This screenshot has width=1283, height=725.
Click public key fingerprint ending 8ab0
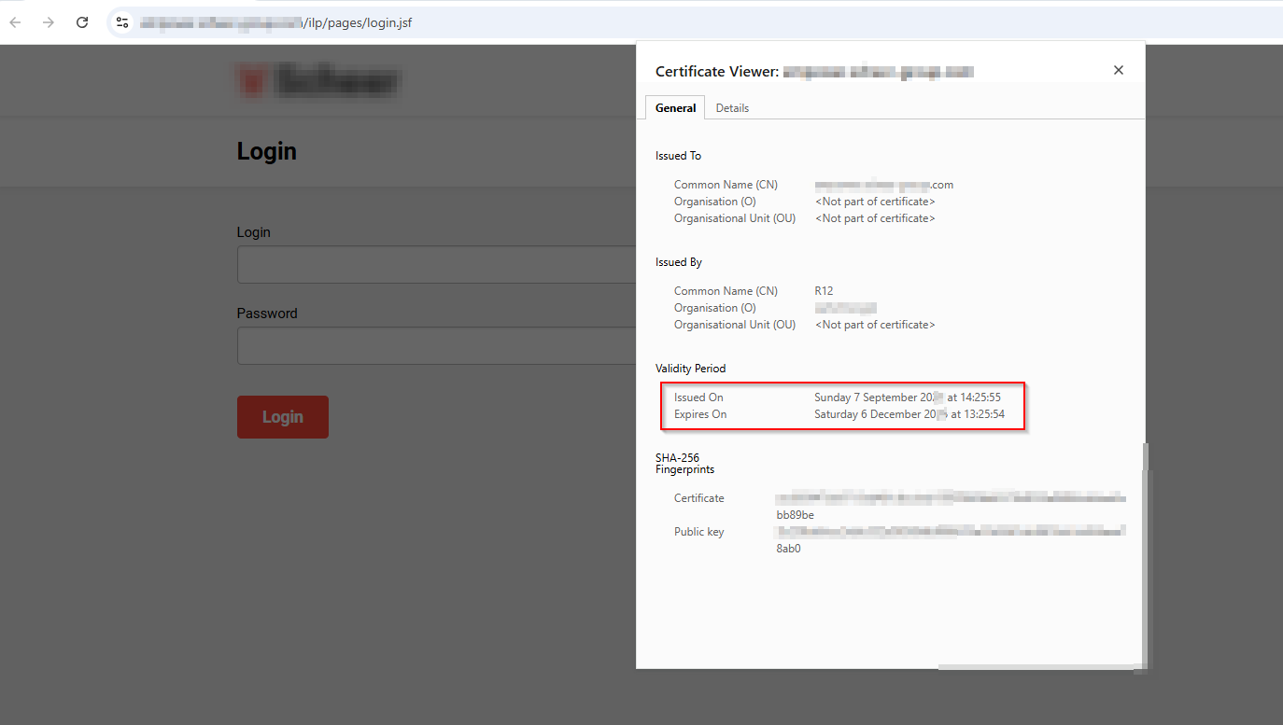788,549
